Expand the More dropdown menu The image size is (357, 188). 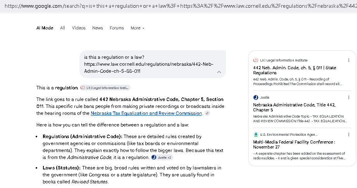pos(138,28)
